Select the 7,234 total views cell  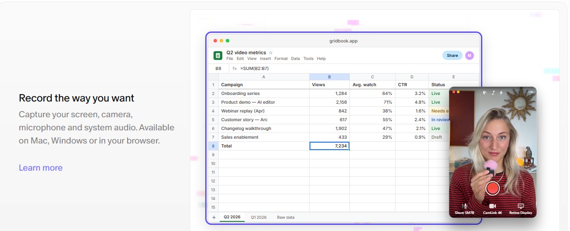click(x=329, y=146)
